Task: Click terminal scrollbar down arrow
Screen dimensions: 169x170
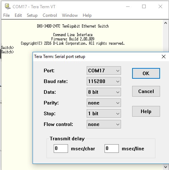Action: click(165, 167)
